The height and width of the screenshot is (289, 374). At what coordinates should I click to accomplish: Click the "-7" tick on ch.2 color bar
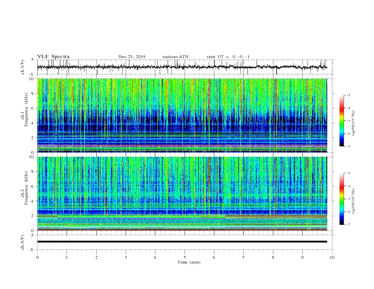348,225
